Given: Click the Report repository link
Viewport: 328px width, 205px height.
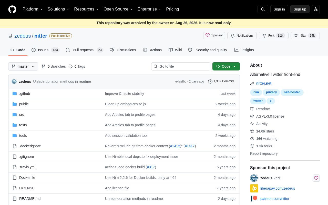Looking at the screenshot, I should point(264,153).
